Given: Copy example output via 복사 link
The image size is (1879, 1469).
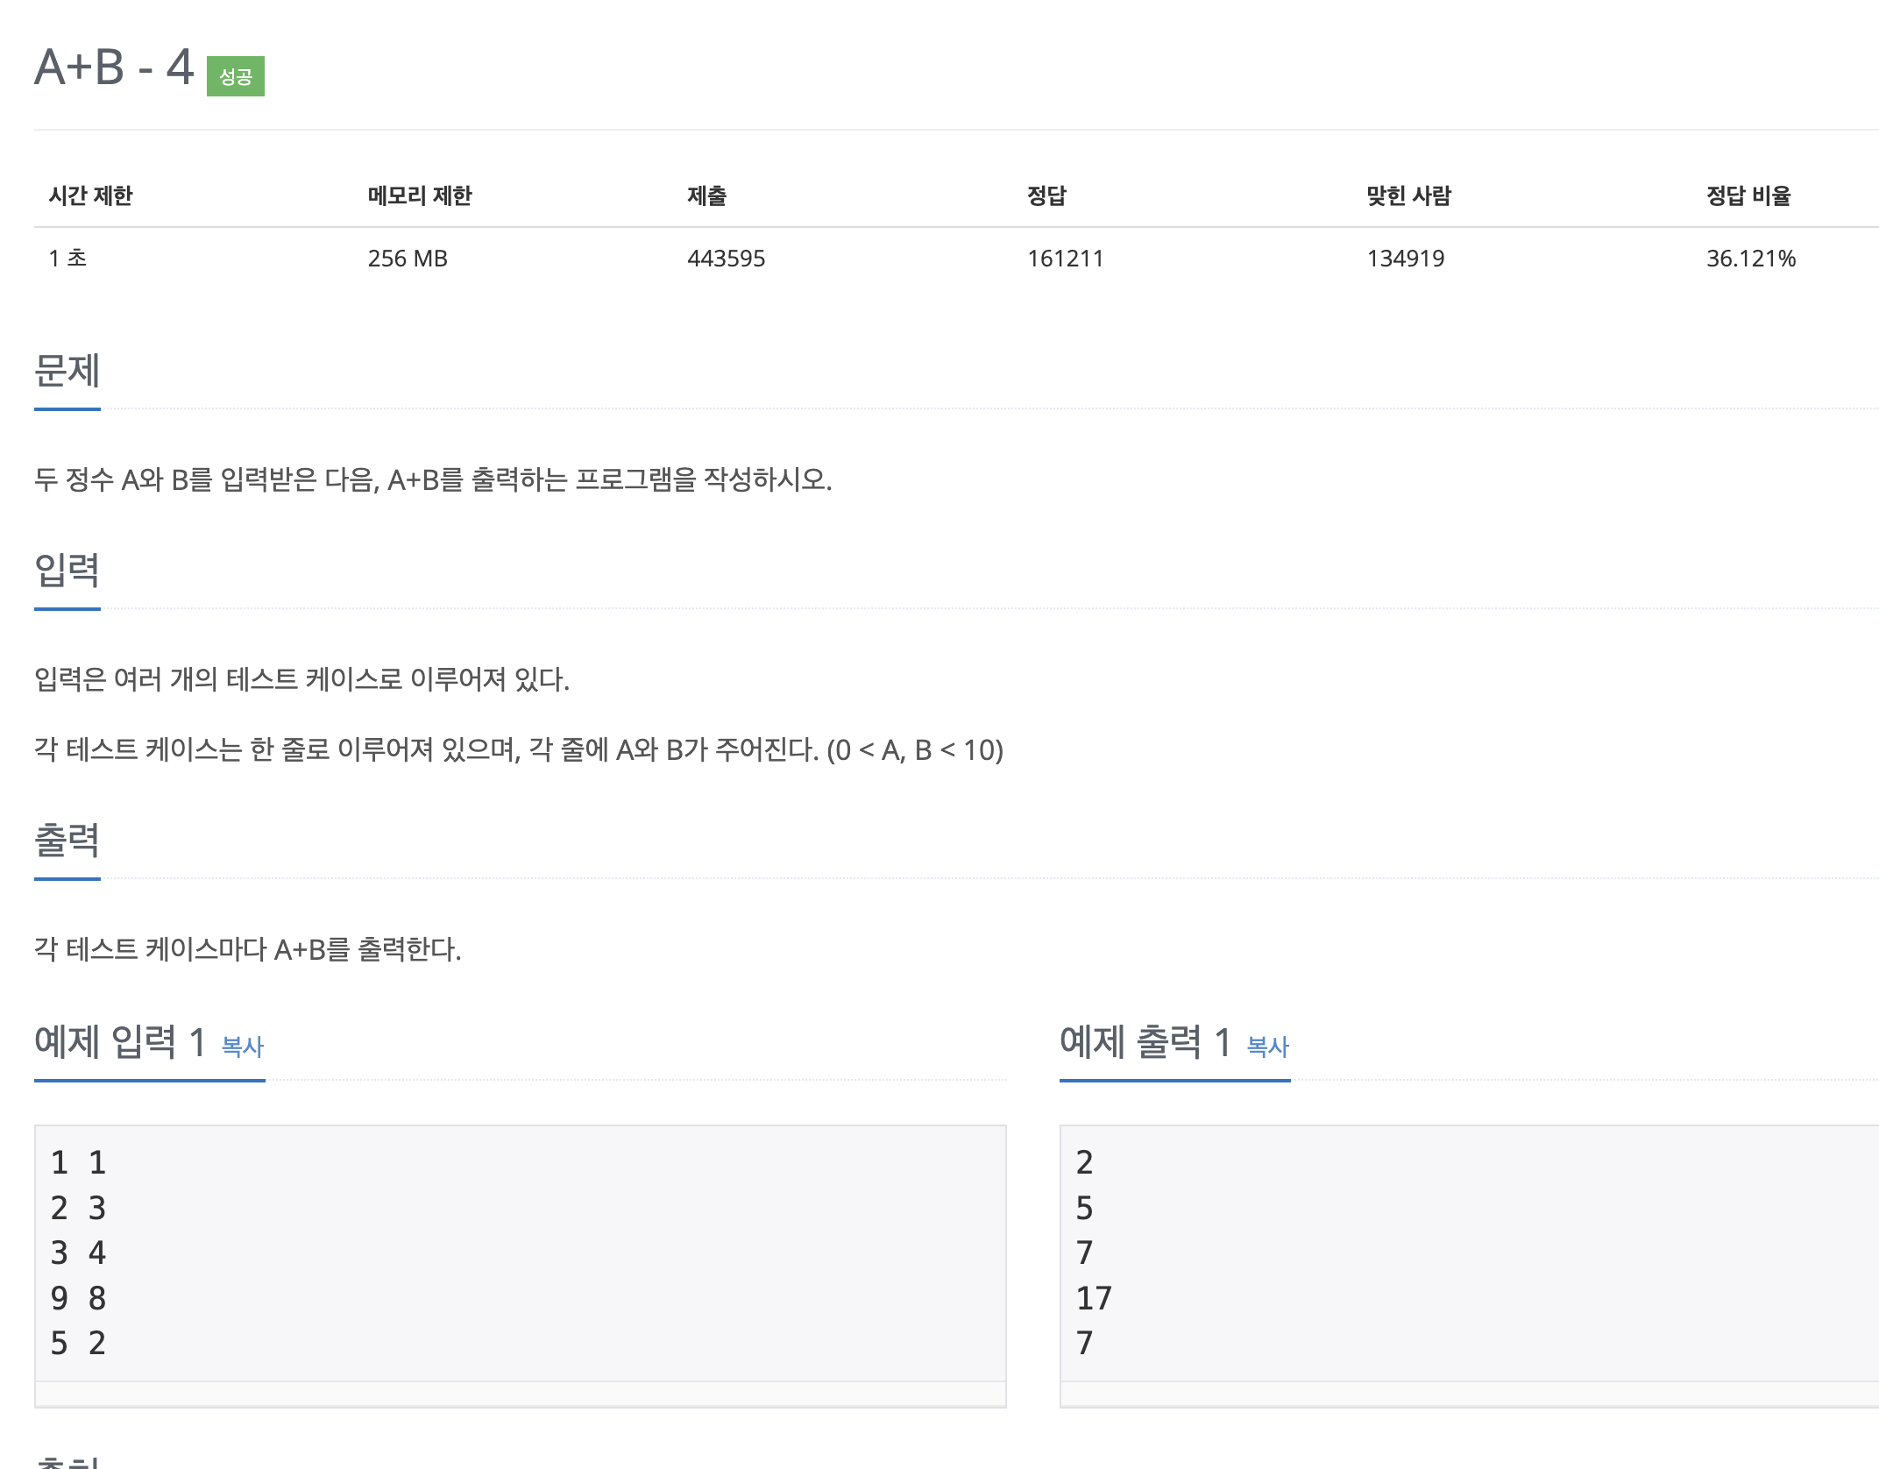Looking at the screenshot, I should click(x=1267, y=1046).
